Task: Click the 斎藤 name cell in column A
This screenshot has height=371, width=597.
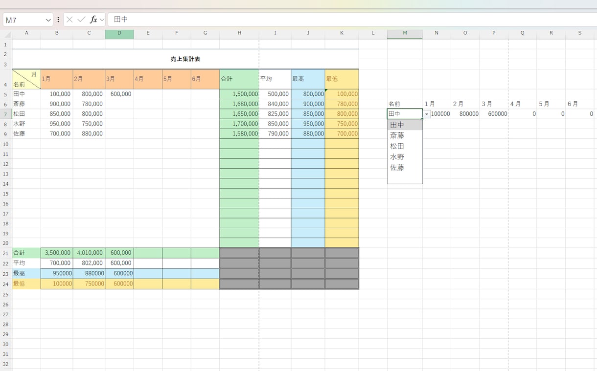Action: tap(26, 104)
